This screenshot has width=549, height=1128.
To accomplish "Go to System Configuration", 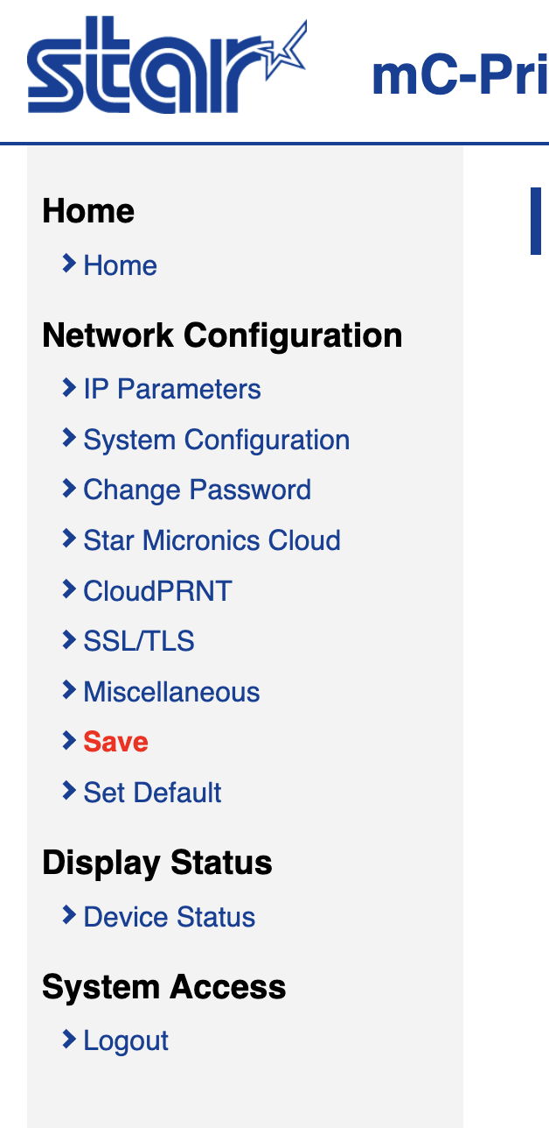I will 216,440.
